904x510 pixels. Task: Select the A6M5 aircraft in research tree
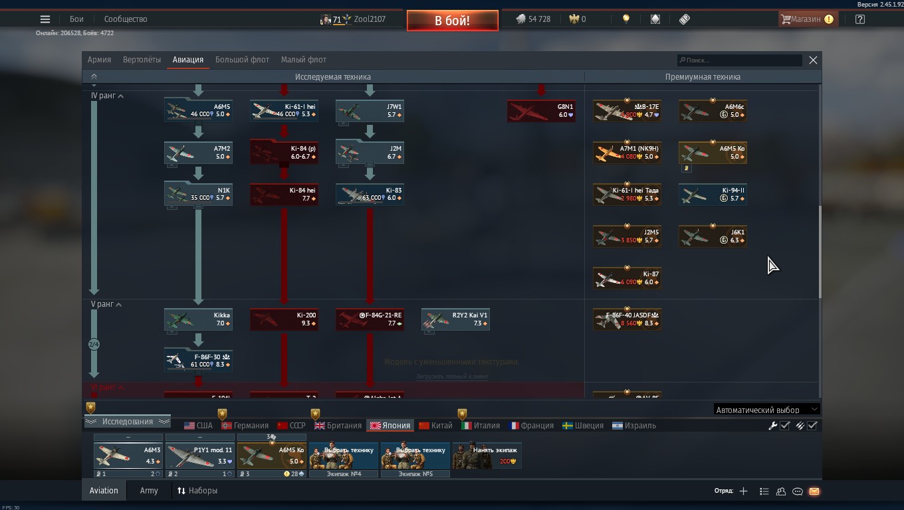(198, 110)
